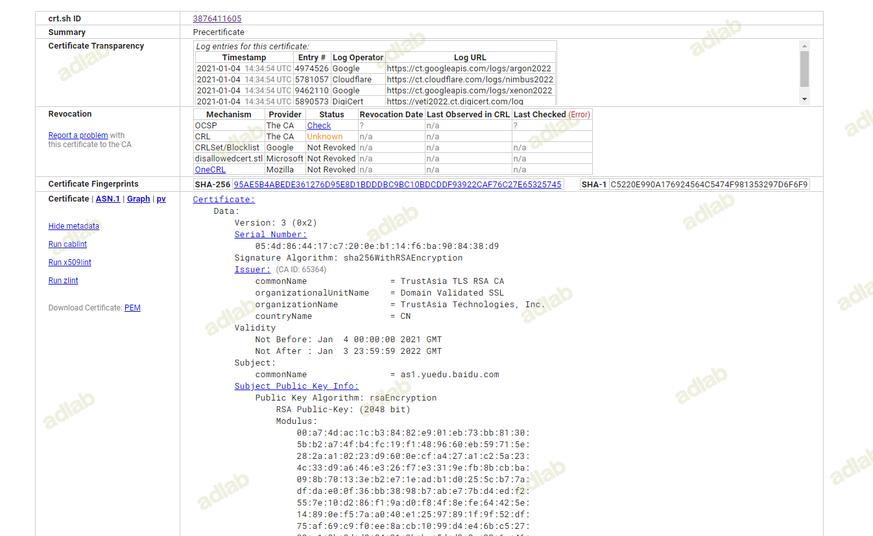This screenshot has height=536, width=873.
Task: Open the Certificate: heading link
Action: click(224, 200)
